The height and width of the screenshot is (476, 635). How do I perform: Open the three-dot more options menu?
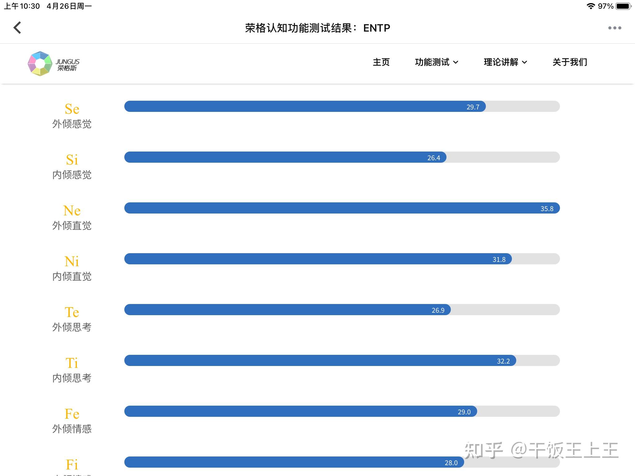tap(615, 28)
